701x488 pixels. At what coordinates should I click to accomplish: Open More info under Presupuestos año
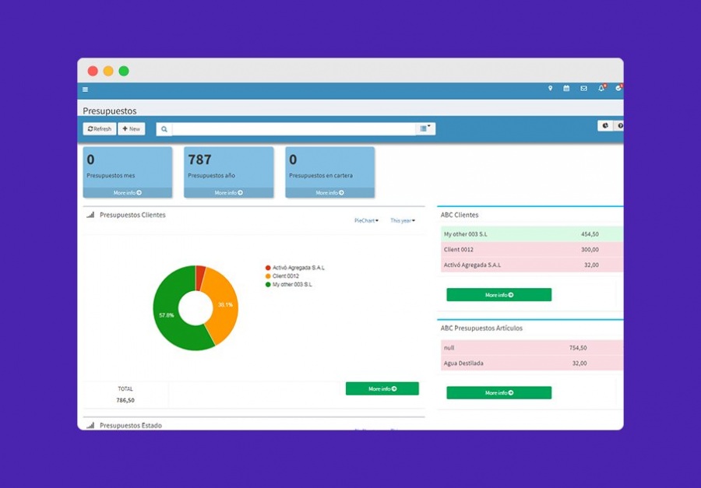(228, 192)
